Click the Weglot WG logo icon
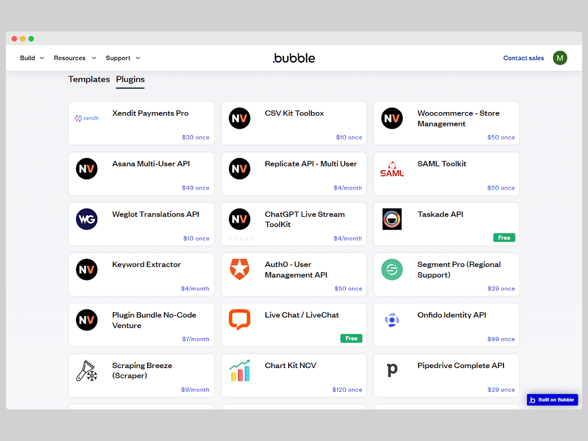588x441 pixels. click(x=87, y=219)
